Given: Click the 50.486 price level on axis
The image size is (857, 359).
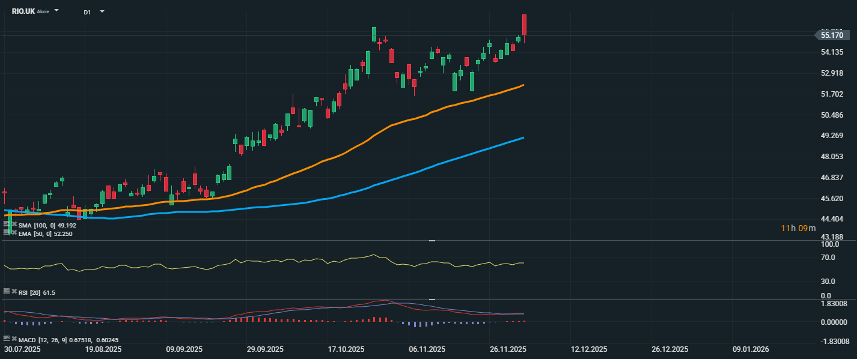Looking at the screenshot, I should tap(833, 115).
